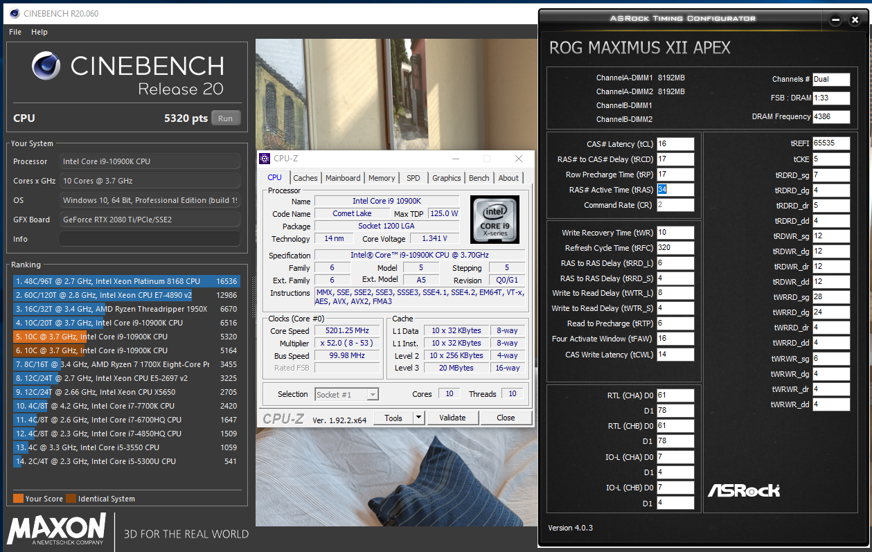872x552 pixels.
Task: Switch to the Bench tab in CPU-Z
Action: point(479,178)
